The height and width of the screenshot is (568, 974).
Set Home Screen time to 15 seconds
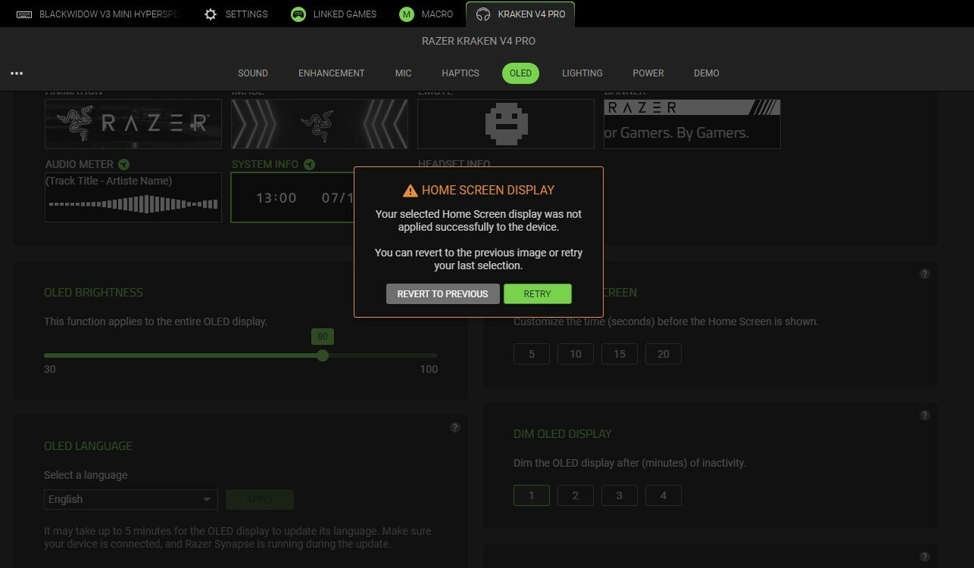coord(620,354)
